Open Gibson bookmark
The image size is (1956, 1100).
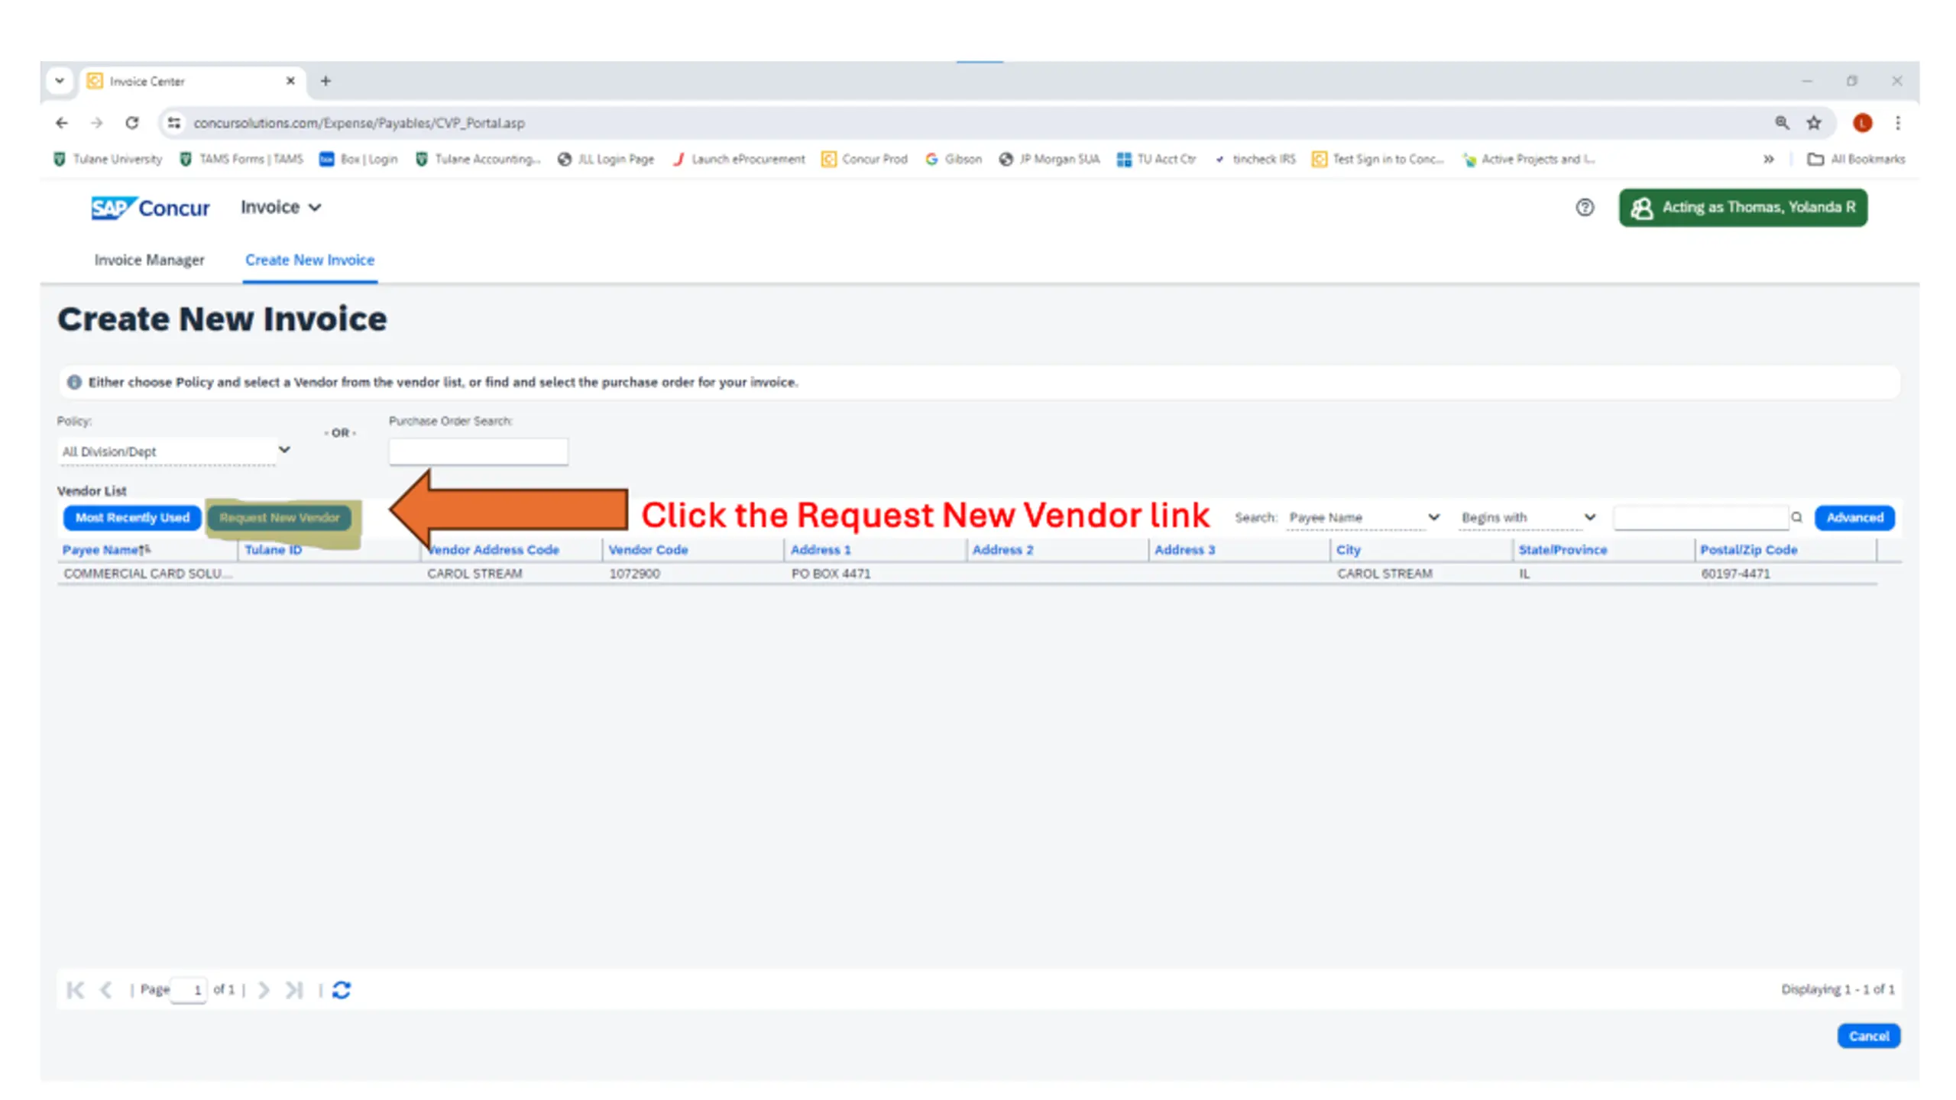(954, 159)
